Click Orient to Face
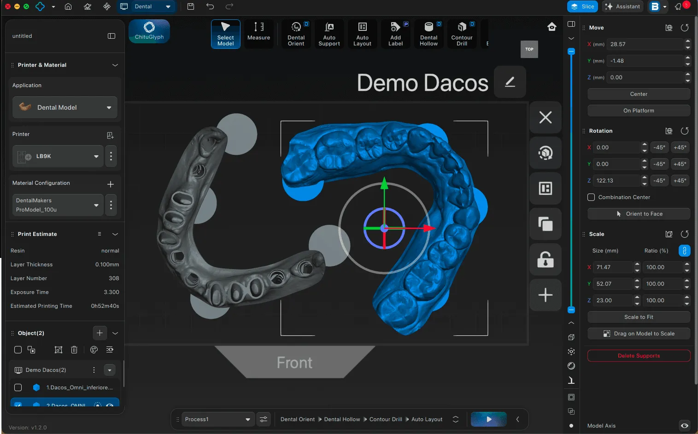The image size is (698, 434). click(x=639, y=214)
